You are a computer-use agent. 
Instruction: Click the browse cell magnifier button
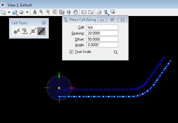pos(116,52)
